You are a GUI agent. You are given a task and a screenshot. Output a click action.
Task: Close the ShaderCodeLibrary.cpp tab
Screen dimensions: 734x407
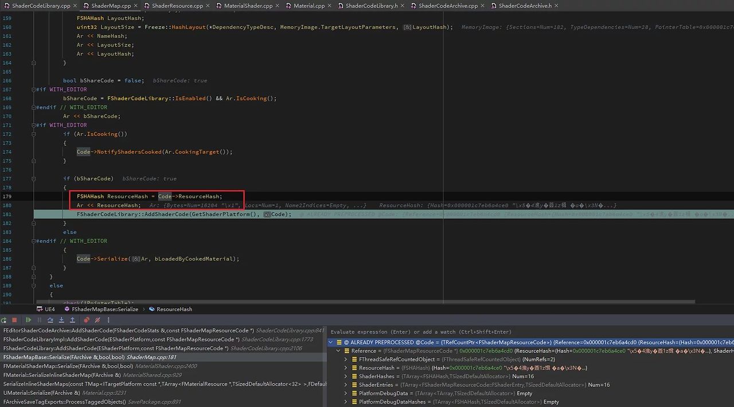pos(76,6)
